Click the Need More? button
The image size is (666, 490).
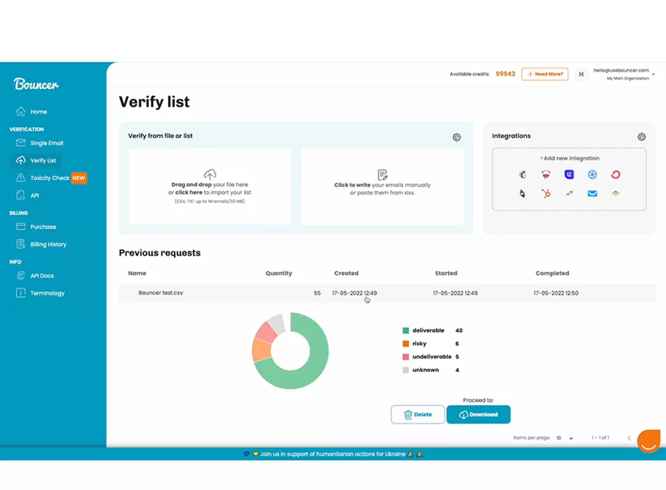544,74
